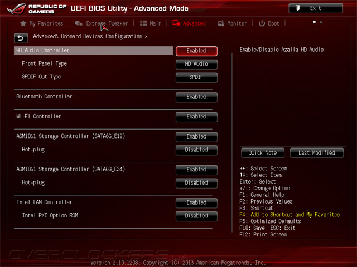Screen dimensions: 357x267
Task: Click F12: Print Screen hint
Action: [x=263, y=235]
